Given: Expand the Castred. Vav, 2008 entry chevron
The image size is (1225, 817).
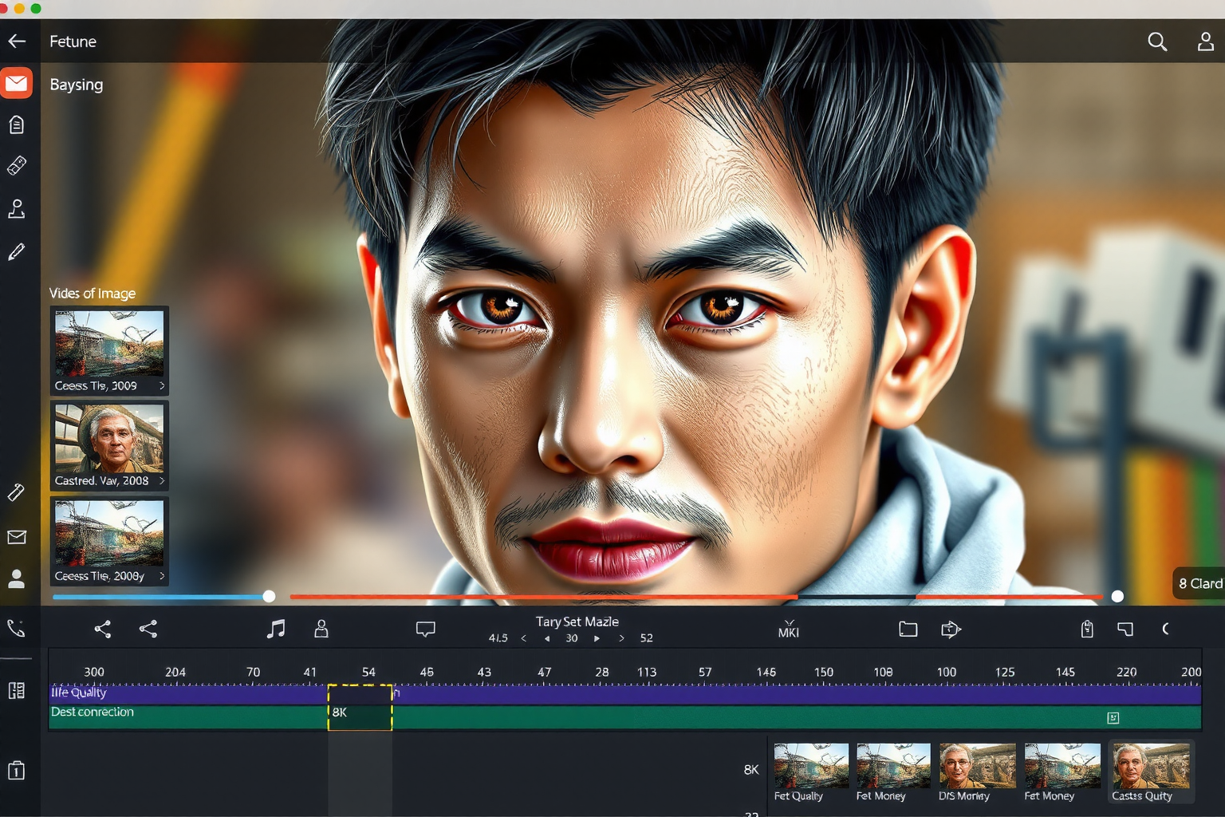Looking at the screenshot, I should click(x=162, y=481).
